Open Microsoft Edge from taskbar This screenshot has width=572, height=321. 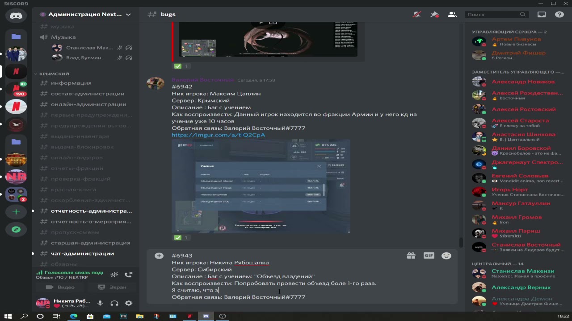coord(73,316)
